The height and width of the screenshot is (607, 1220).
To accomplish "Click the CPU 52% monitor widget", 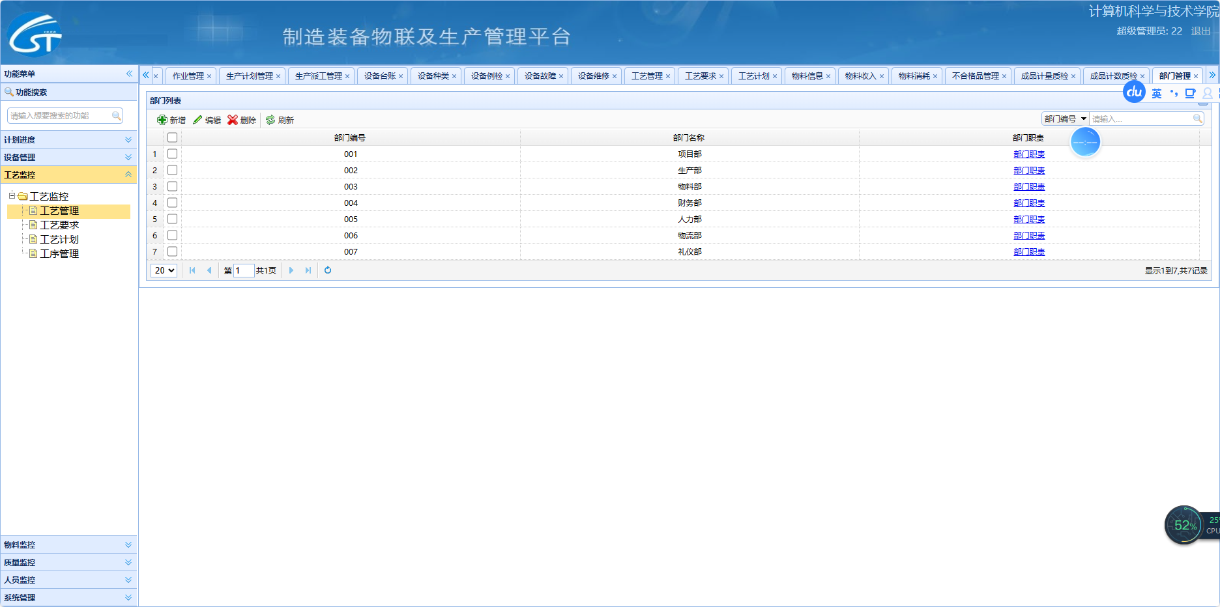I will tap(1184, 525).
